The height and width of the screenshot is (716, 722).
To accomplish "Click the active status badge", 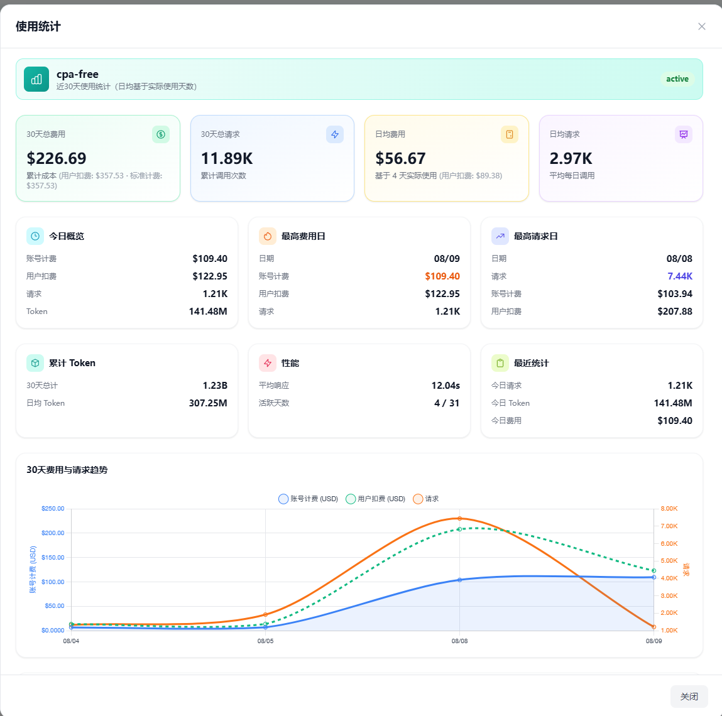I will point(677,79).
